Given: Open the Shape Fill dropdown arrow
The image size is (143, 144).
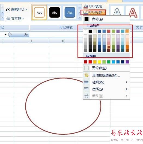Looking at the screenshot, I should (104, 6).
